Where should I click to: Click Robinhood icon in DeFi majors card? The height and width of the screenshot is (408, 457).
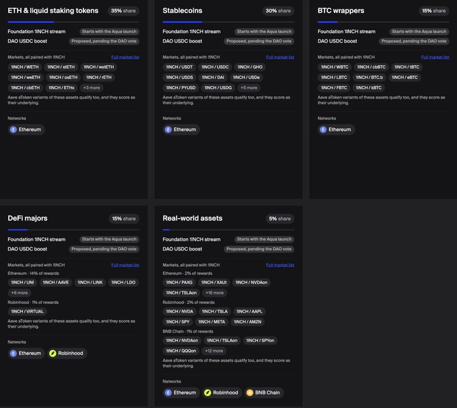[x=52, y=353]
